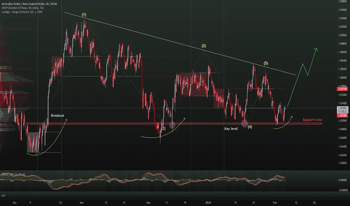Image resolution: width=350 pixels, height=206 pixels.
Task: Click the 1.09000 price axis label
Action: click(x=342, y=35)
